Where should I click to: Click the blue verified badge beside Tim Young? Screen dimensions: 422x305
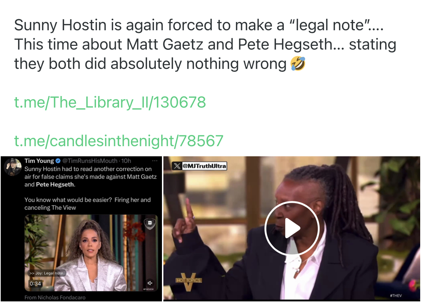coord(58,161)
